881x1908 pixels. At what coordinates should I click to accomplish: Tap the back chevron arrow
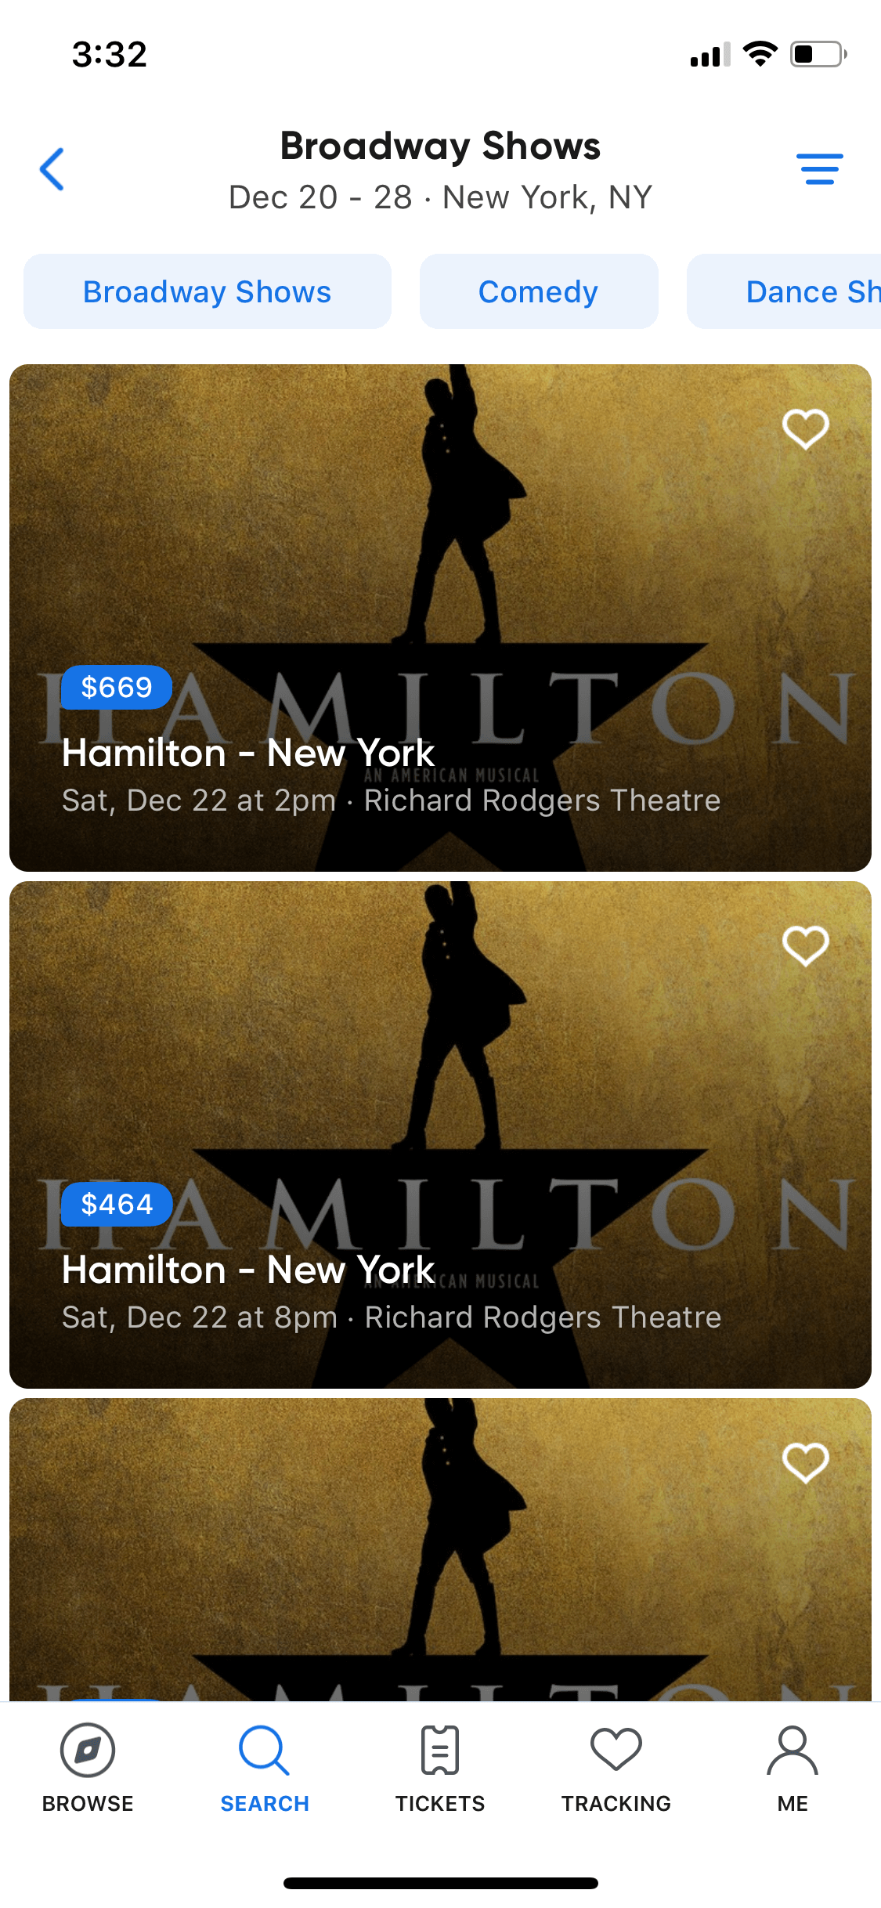[x=52, y=168]
